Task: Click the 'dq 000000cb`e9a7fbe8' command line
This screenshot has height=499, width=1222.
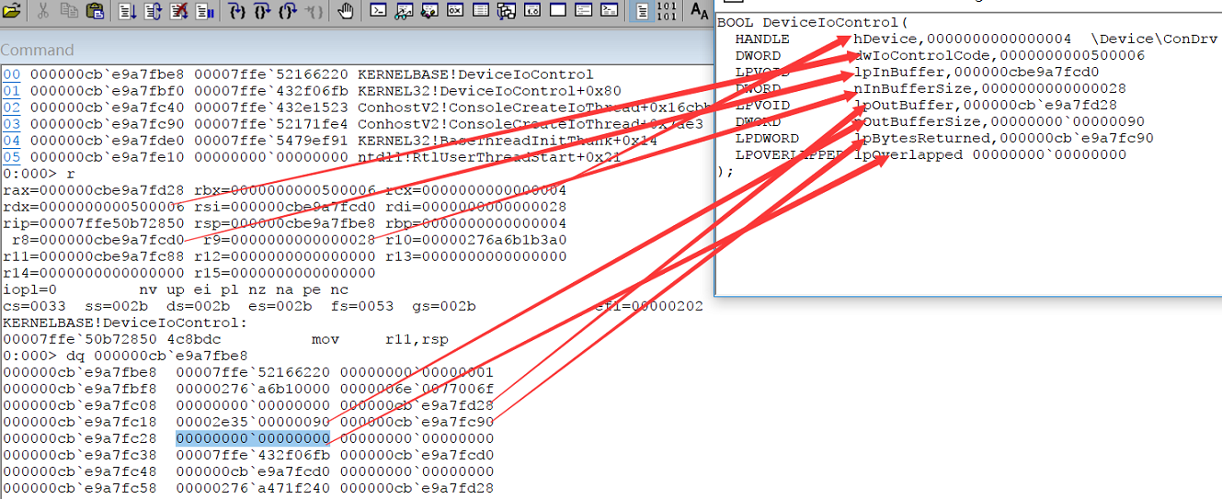Action: tap(123, 356)
